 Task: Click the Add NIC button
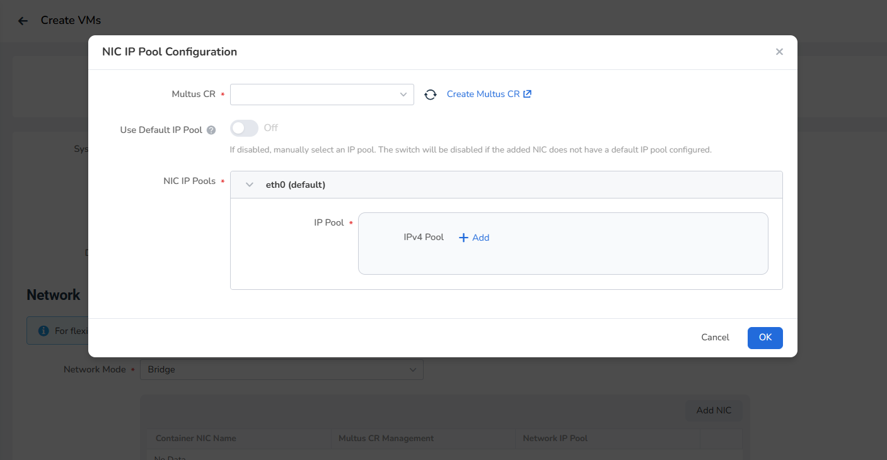[x=714, y=410]
